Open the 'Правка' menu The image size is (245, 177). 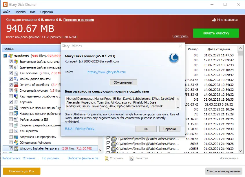(20, 12)
